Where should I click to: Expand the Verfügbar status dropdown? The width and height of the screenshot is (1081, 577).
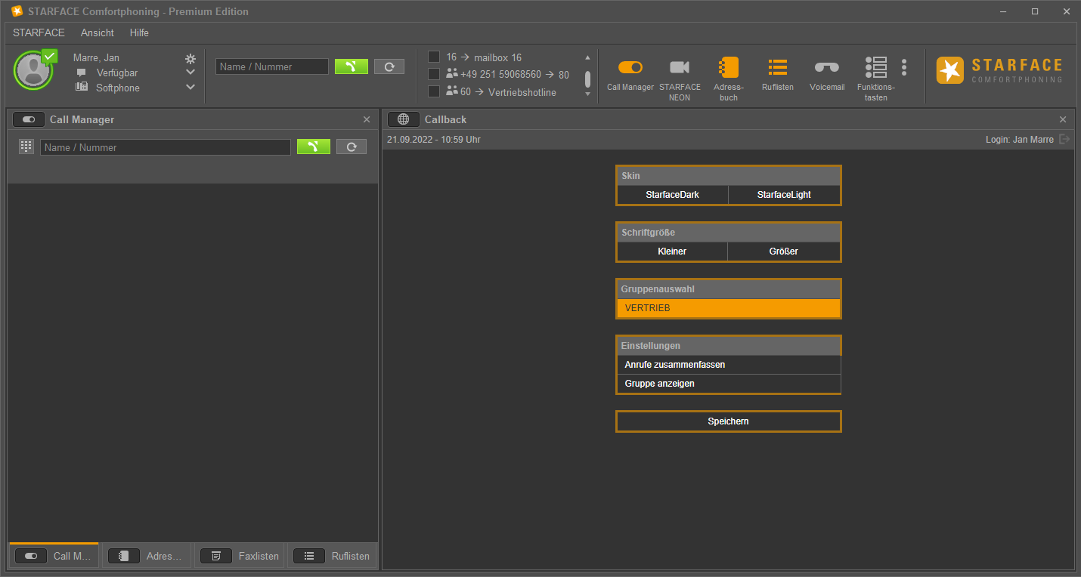pos(190,73)
